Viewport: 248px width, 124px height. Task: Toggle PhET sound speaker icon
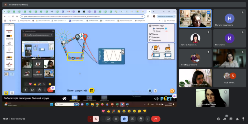(x=156, y=99)
